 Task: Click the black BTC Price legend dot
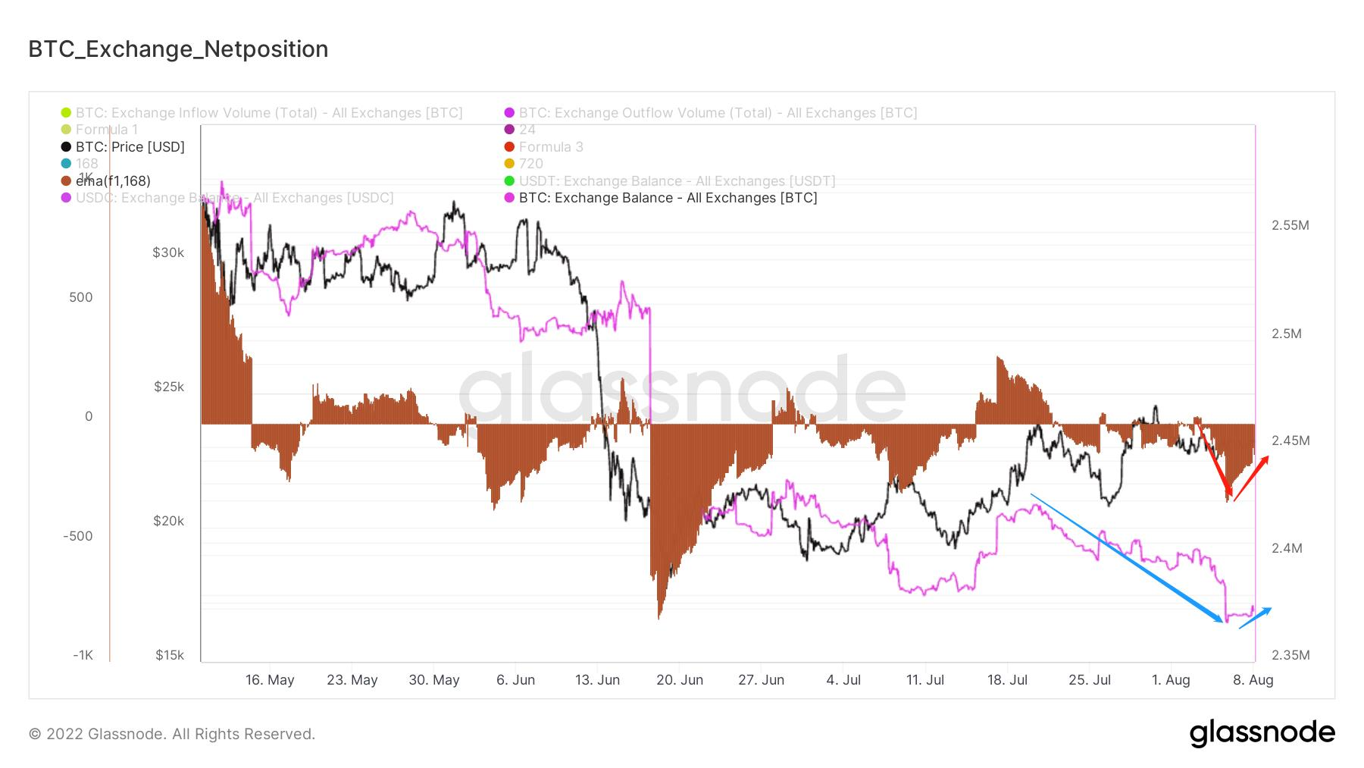67,147
